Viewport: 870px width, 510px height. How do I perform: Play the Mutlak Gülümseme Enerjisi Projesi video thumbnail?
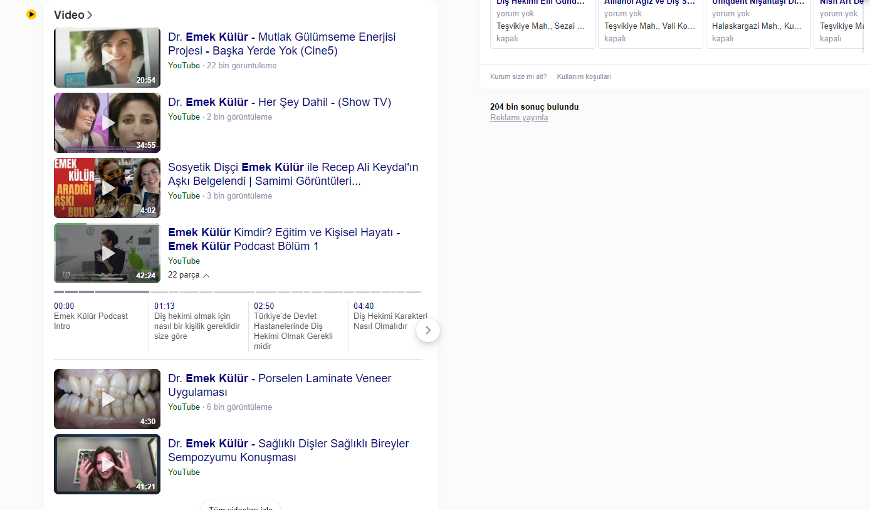[107, 58]
